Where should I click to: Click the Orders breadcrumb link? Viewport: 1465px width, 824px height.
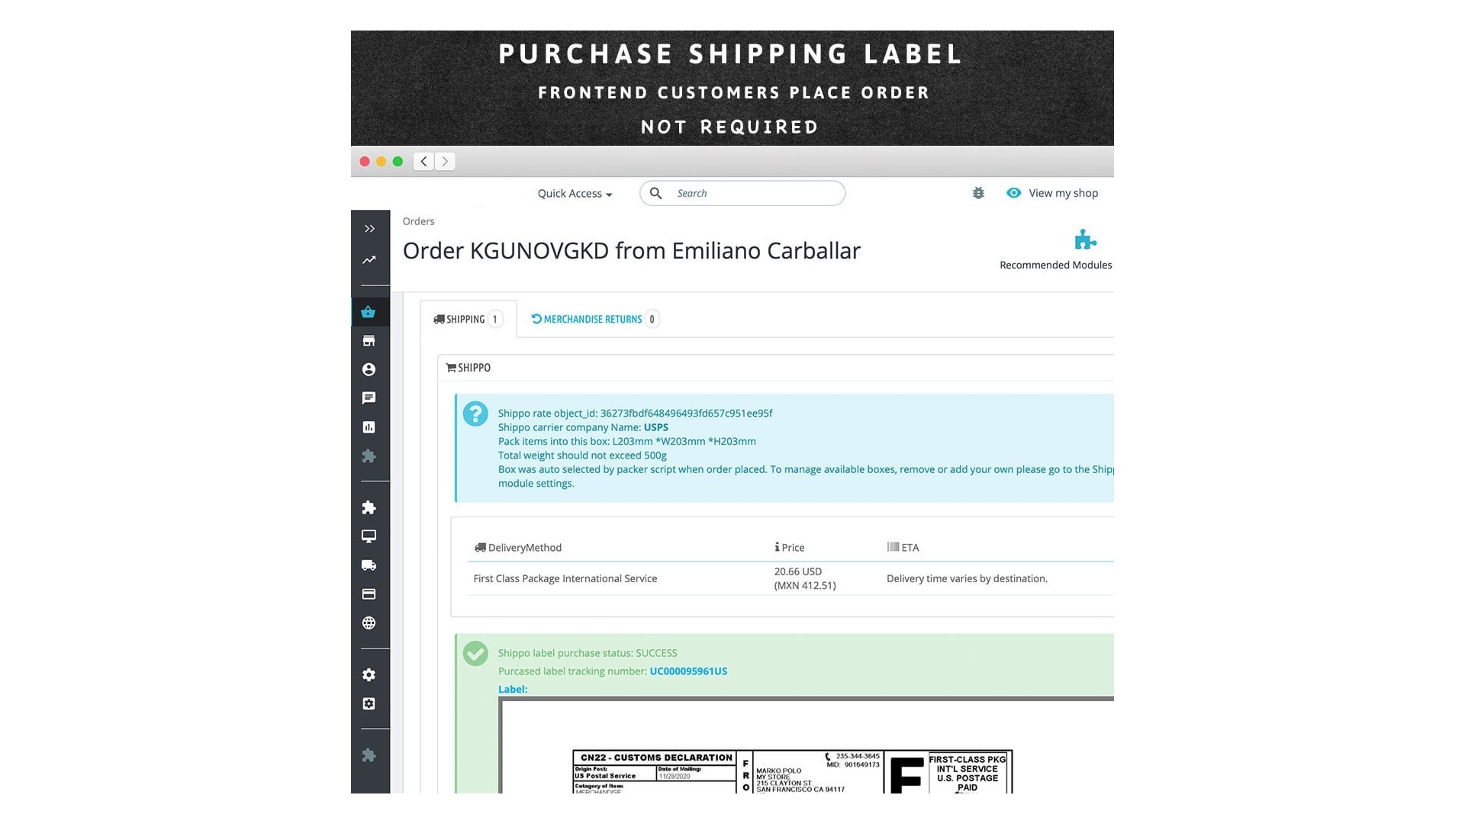[x=418, y=221]
